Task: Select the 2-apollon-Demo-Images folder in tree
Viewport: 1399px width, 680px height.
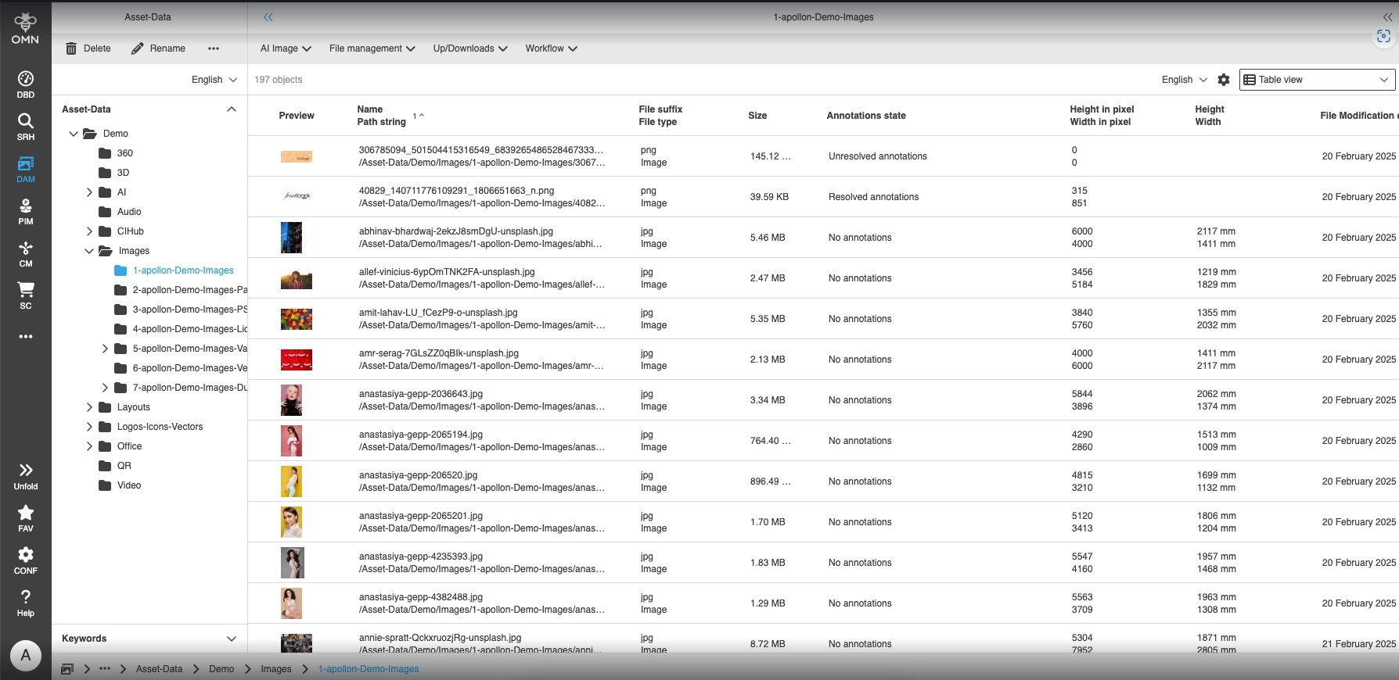Action: point(189,290)
